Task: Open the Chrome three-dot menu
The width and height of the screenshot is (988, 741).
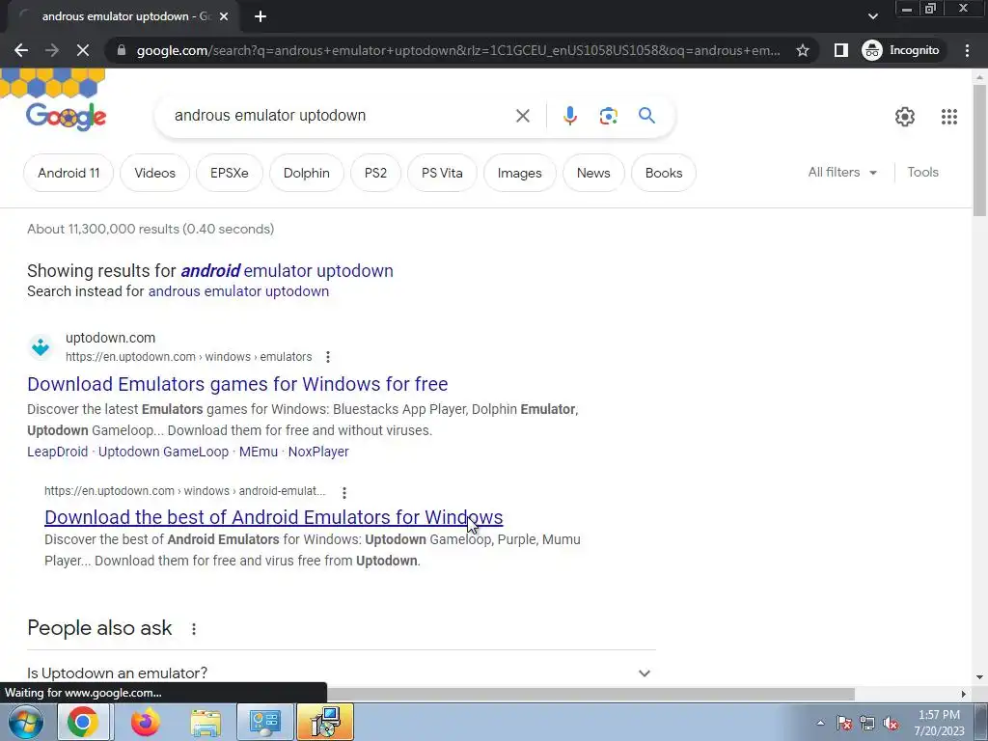Action: (967, 50)
